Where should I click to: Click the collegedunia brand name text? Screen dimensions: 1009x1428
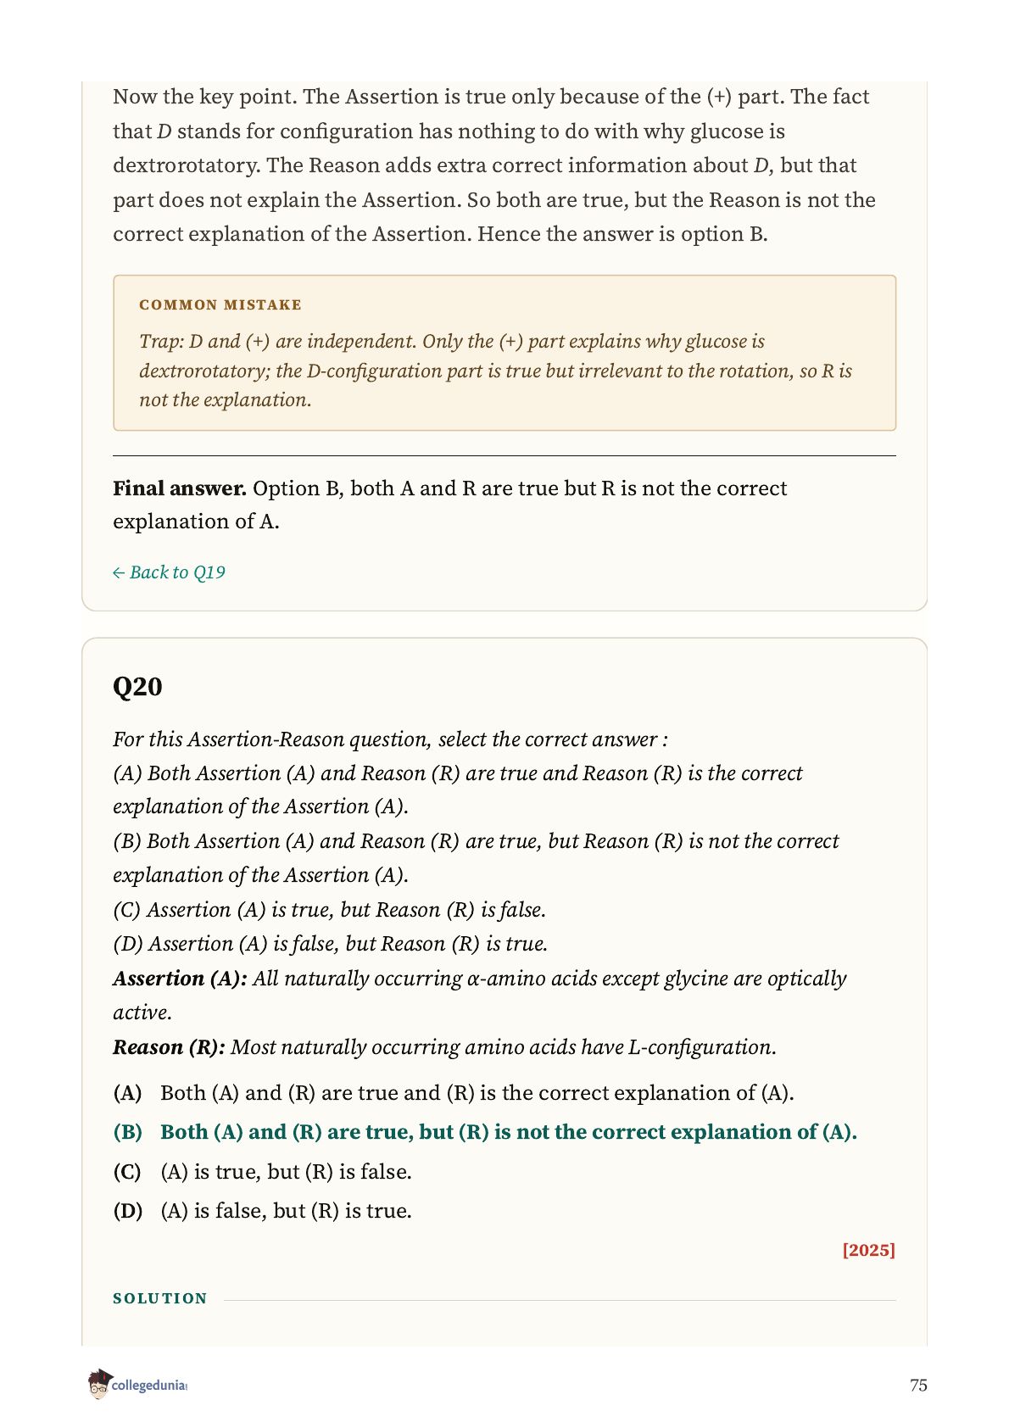[148, 1386]
